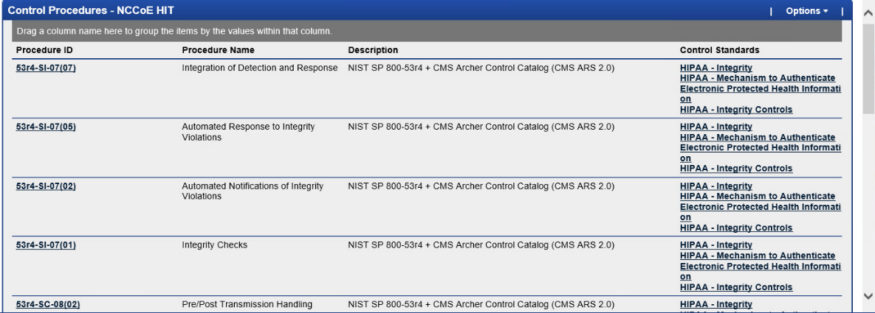Screen dimensions: 875x313
Task: Open HIPAA - Mechanism to Authenticate link for SI-07(05)
Action: [x=760, y=147]
